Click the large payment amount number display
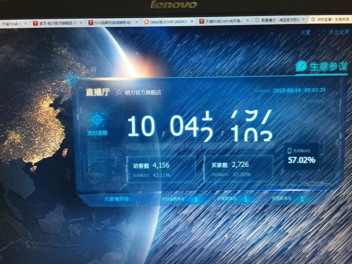 pos(200,126)
